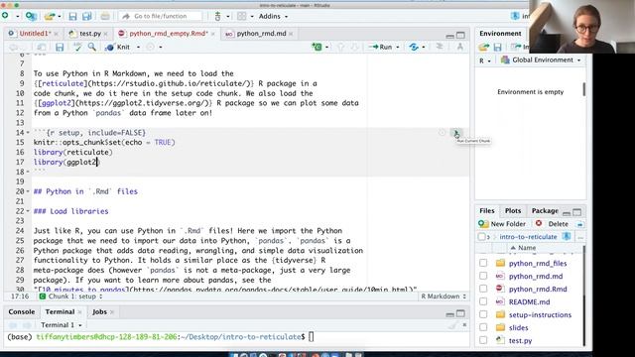The image size is (635, 357).
Task: Open the Knit options dropdown arrow
Action: tap(138, 48)
